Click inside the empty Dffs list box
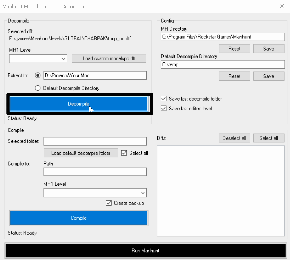 [221, 191]
